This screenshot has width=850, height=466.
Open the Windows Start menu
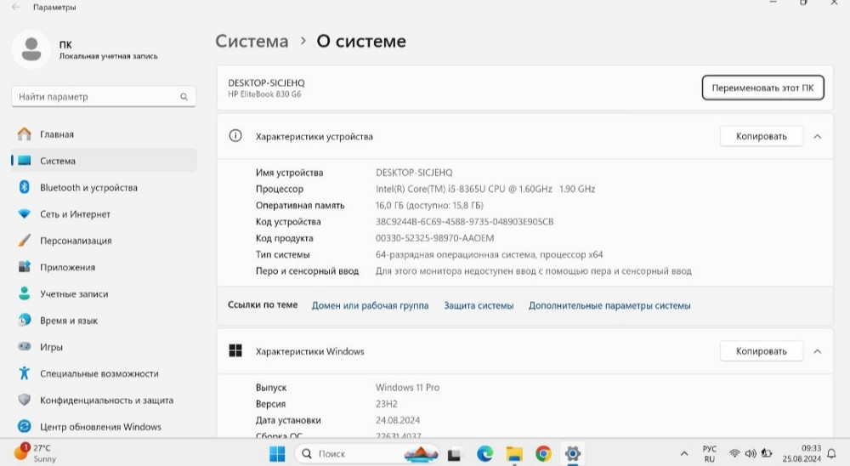click(x=277, y=453)
